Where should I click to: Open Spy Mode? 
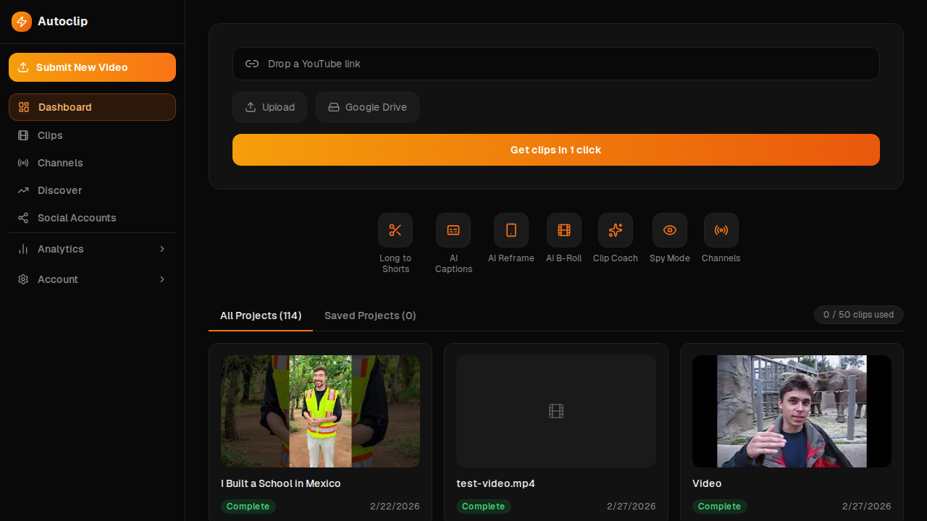[x=669, y=230]
